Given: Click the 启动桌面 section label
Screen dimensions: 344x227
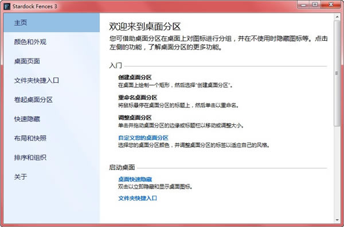Looking at the screenshot, I should [122, 167].
